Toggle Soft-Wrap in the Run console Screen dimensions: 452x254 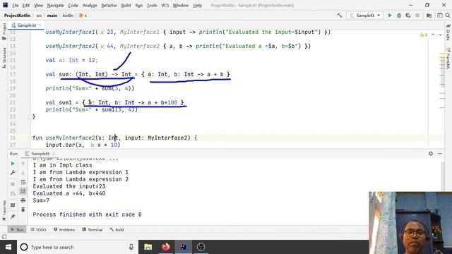click(x=23, y=182)
